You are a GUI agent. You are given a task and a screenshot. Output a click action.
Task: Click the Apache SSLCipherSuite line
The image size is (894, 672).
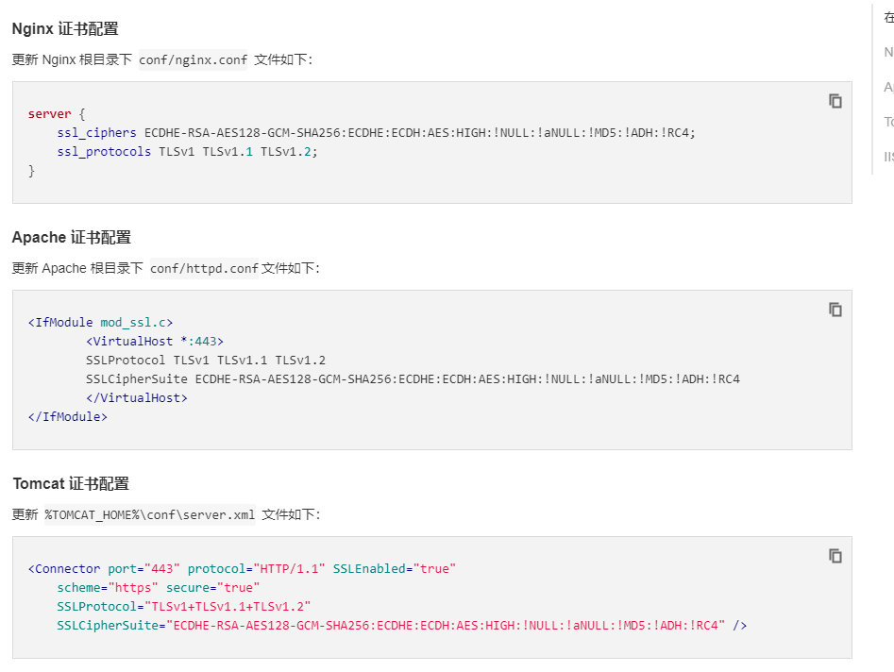coord(412,378)
